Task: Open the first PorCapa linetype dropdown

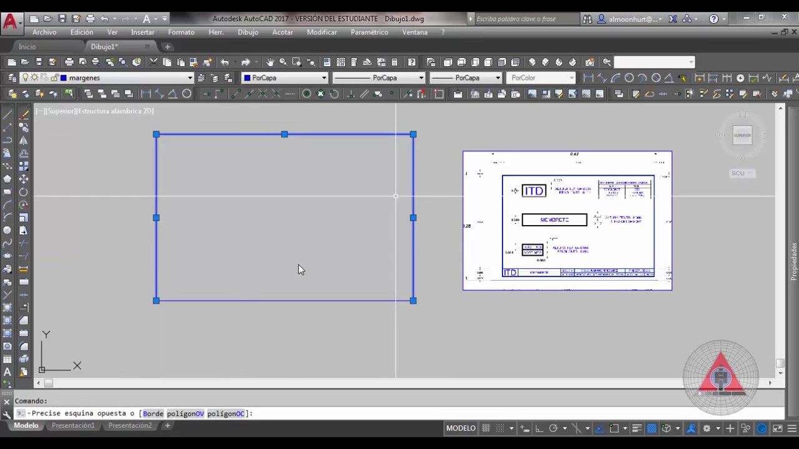Action: tap(421, 78)
